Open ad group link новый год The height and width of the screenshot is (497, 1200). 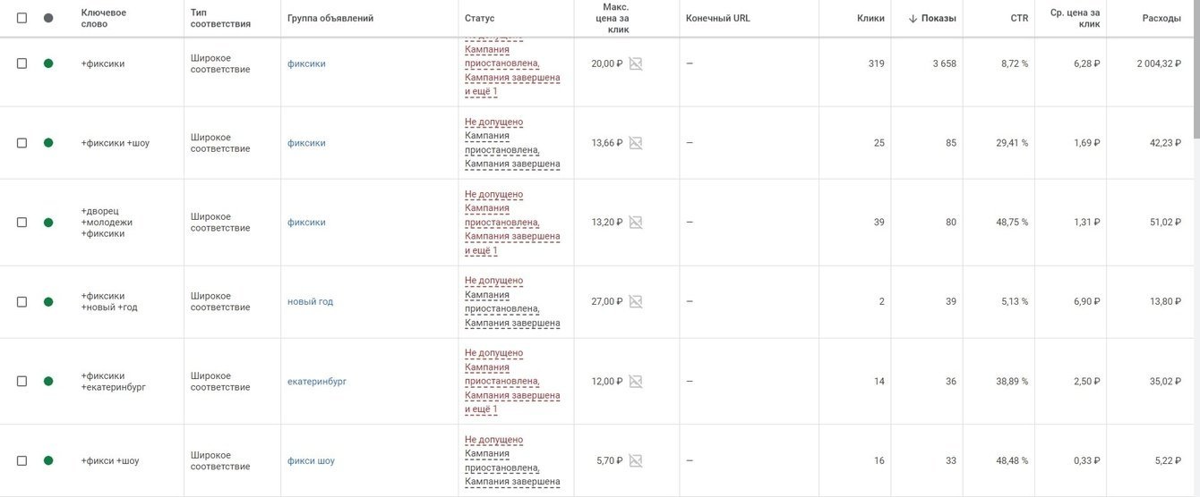pyautogui.click(x=310, y=302)
